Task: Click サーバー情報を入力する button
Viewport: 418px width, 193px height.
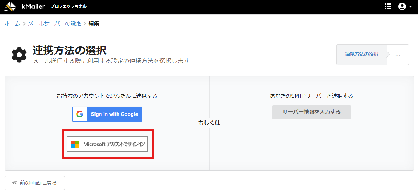Action: click(311, 112)
